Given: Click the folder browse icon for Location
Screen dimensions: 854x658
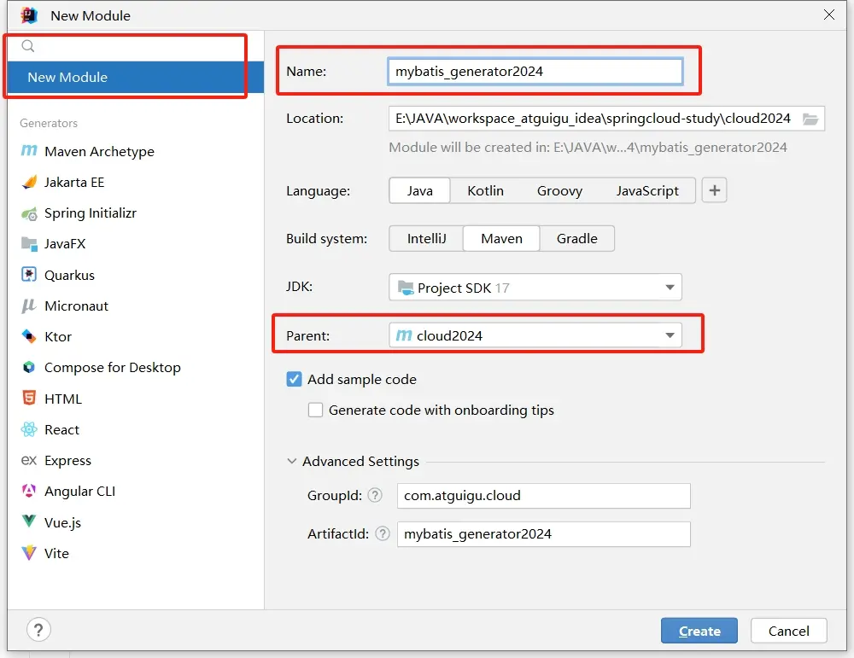Looking at the screenshot, I should 810,119.
